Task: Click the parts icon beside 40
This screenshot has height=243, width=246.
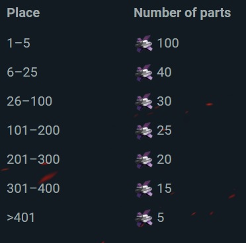Action: [143, 73]
